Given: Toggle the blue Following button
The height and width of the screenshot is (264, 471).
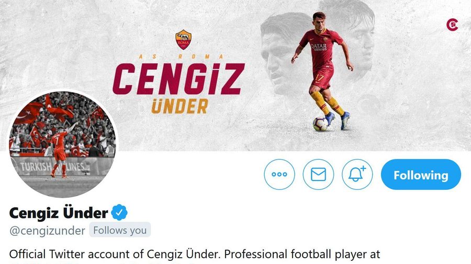Looking at the screenshot, I should (x=421, y=174).
